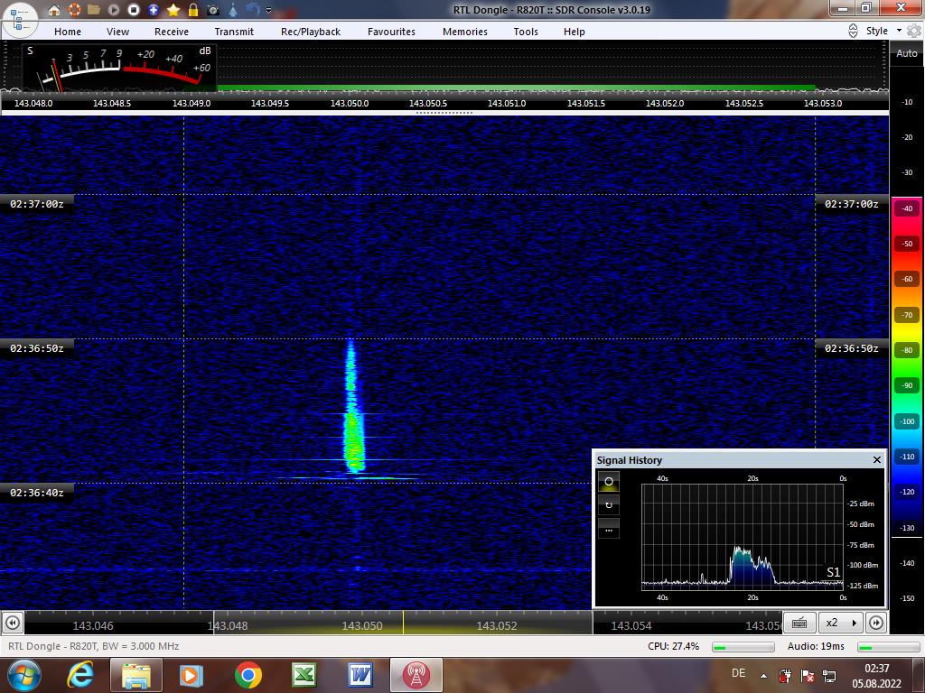Open Signal History more options ellipsis
The image size is (925, 693).
(608, 529)
